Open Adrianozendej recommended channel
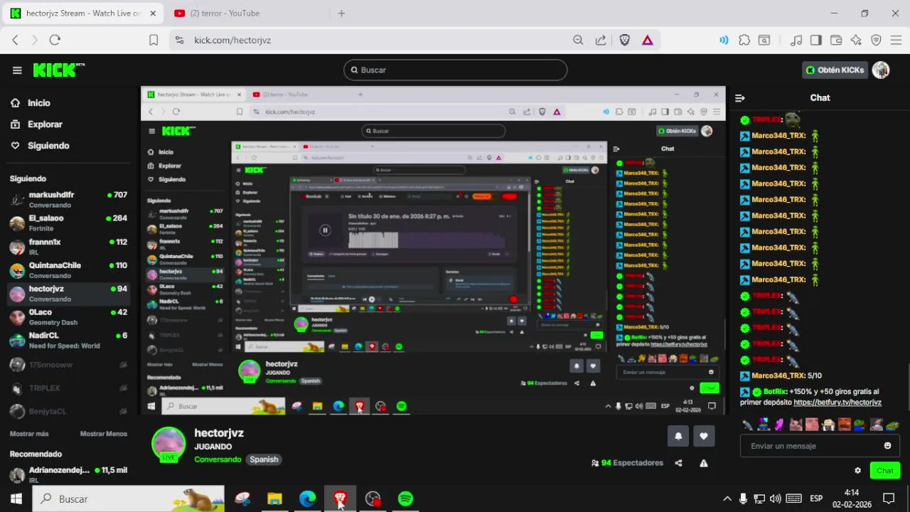This screenshot has width=910, height=512. pos(68,475)
